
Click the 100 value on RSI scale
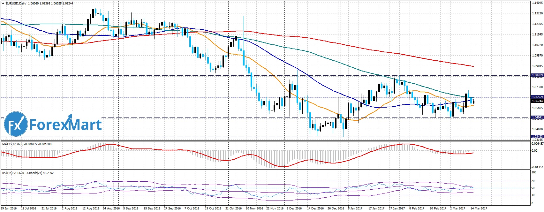(x=534, y=172)
